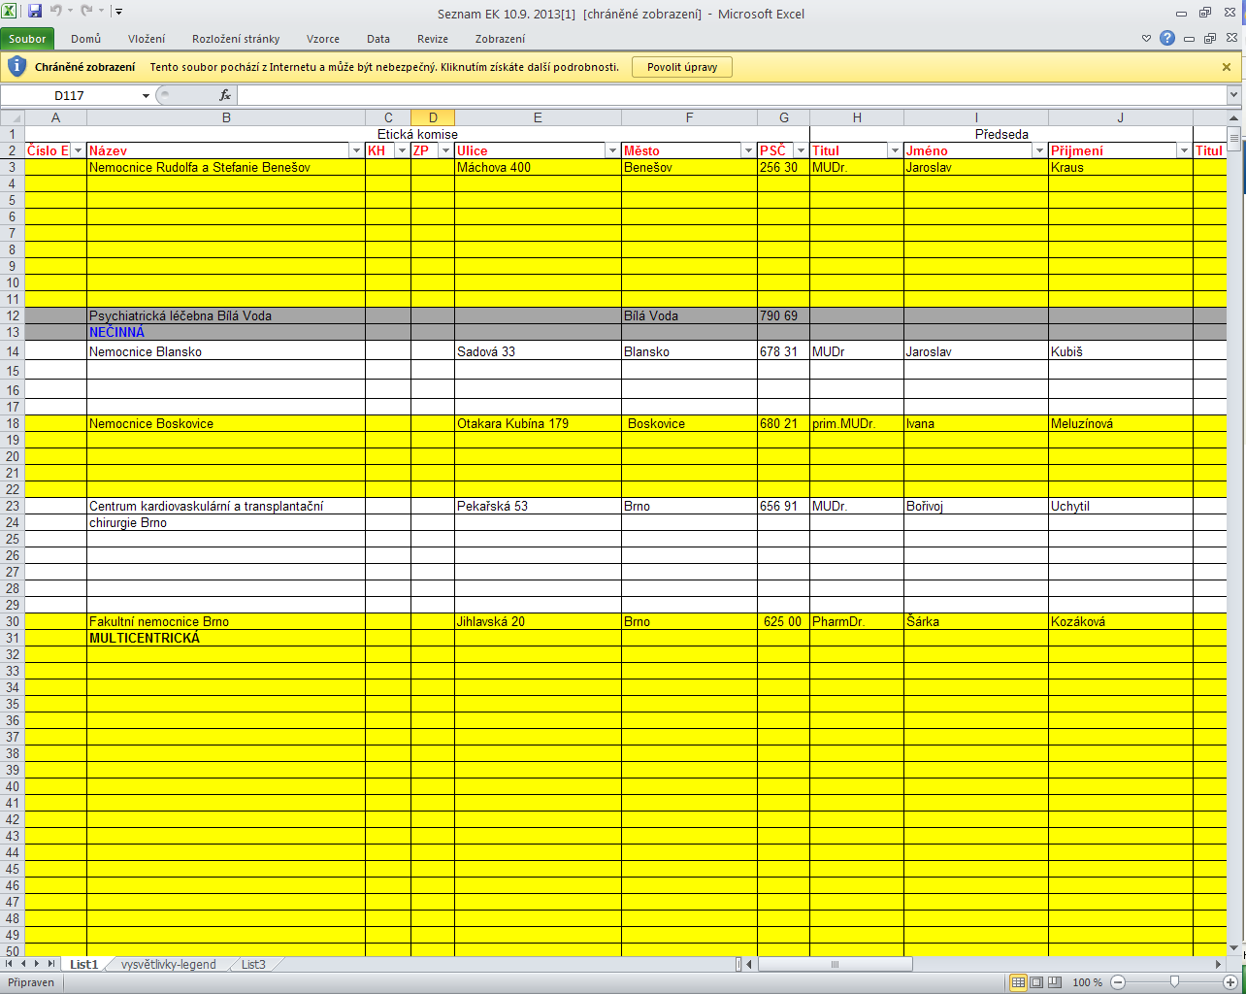Click the Excel application icon in title bar
Image resolution: width=1246 pixels, height=994 pixels.
coord(10,12)
